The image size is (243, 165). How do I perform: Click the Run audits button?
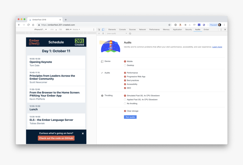(130, 117)
